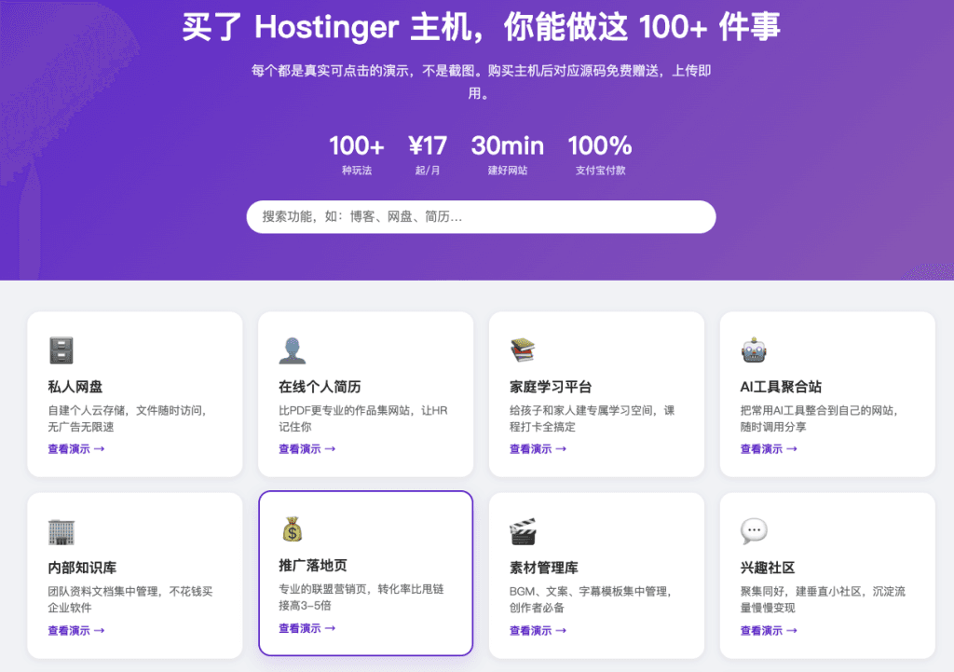Click the books icon for 家庭学习平台
The image size is (954, 672).
(x=523, y=350)
